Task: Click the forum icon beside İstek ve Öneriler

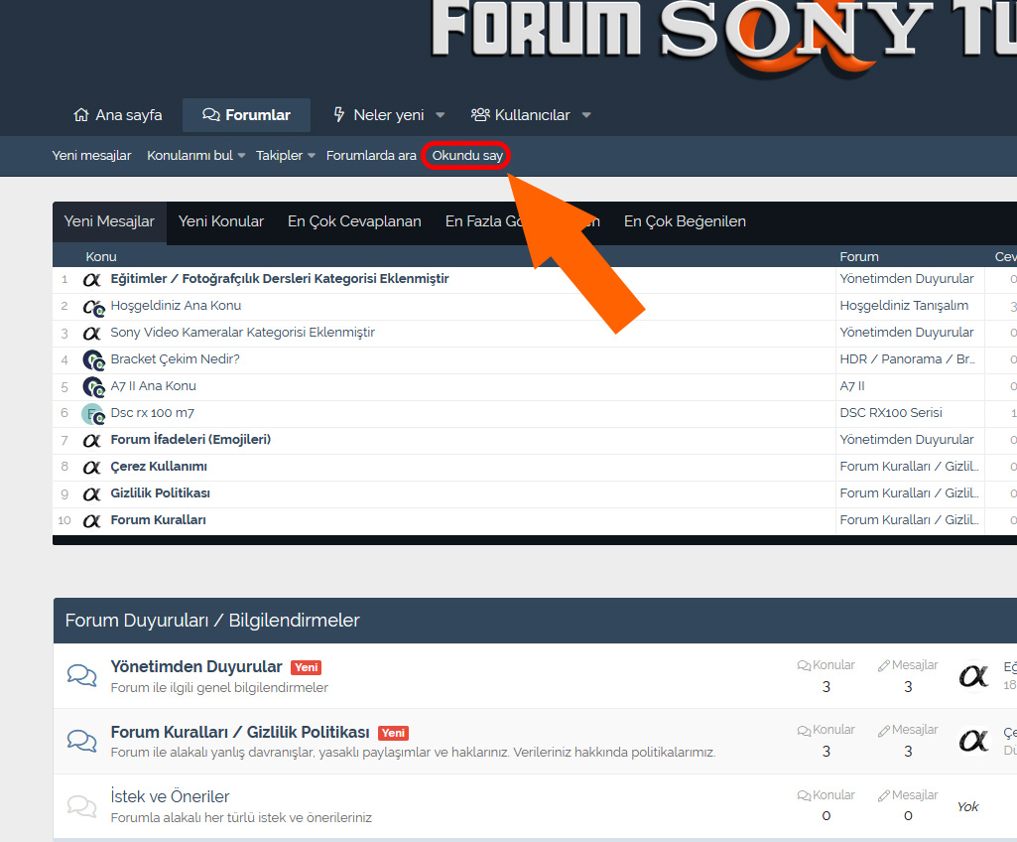Action: [x=81, y=805]
